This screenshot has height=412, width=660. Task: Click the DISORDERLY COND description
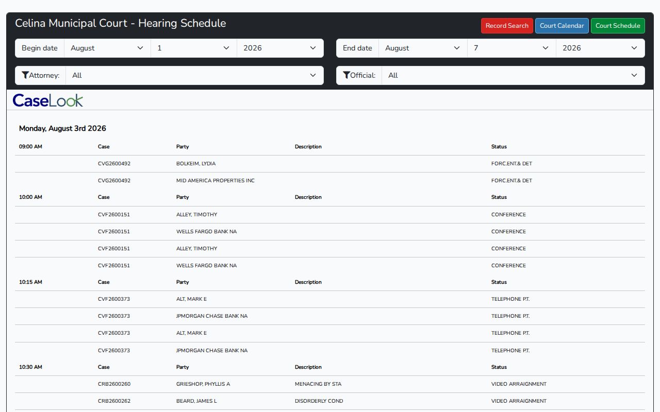pos(319,401)
